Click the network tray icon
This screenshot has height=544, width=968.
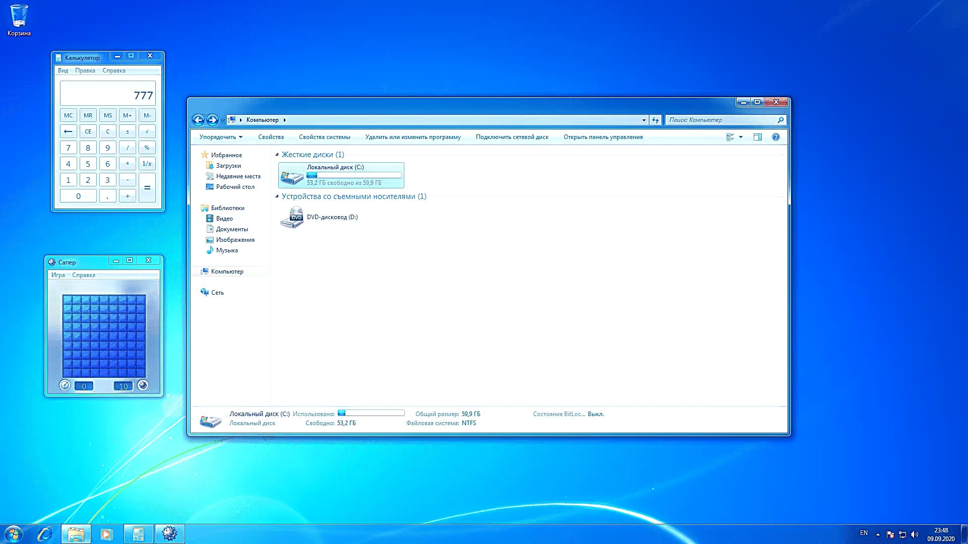click(902, 534)
